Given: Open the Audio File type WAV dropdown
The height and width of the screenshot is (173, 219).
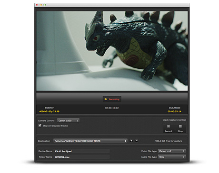Looking at the screenshot, I should (x=172, y=157).
